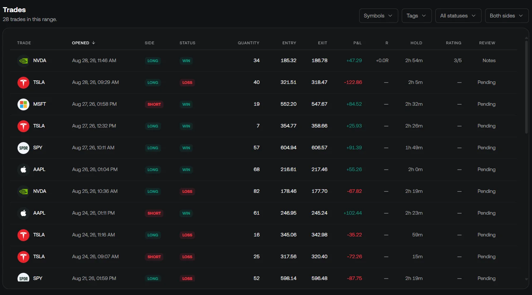
Task: Sort by the ENTRY column header
Action: 289,43
